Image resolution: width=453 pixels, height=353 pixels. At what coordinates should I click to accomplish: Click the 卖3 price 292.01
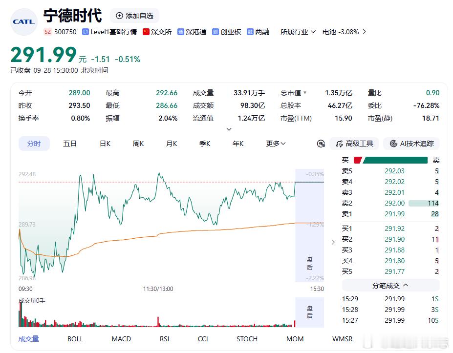point(395,192)
